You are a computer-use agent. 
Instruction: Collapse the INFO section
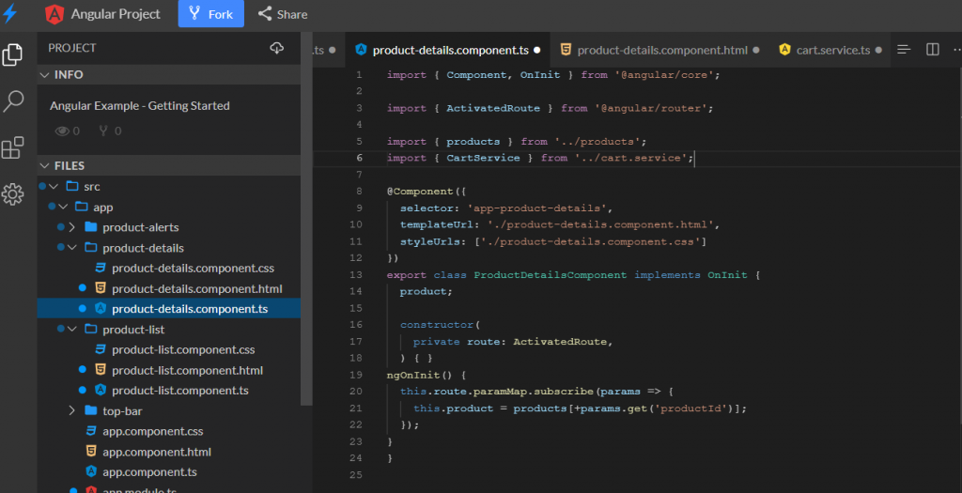[x=44, y=75]
